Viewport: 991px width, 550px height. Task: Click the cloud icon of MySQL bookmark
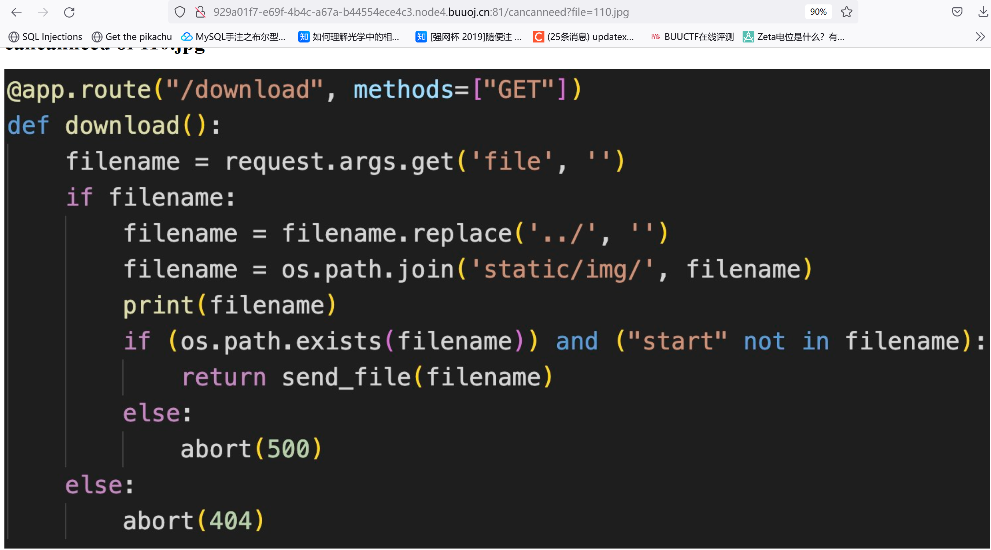click(187, 37)
